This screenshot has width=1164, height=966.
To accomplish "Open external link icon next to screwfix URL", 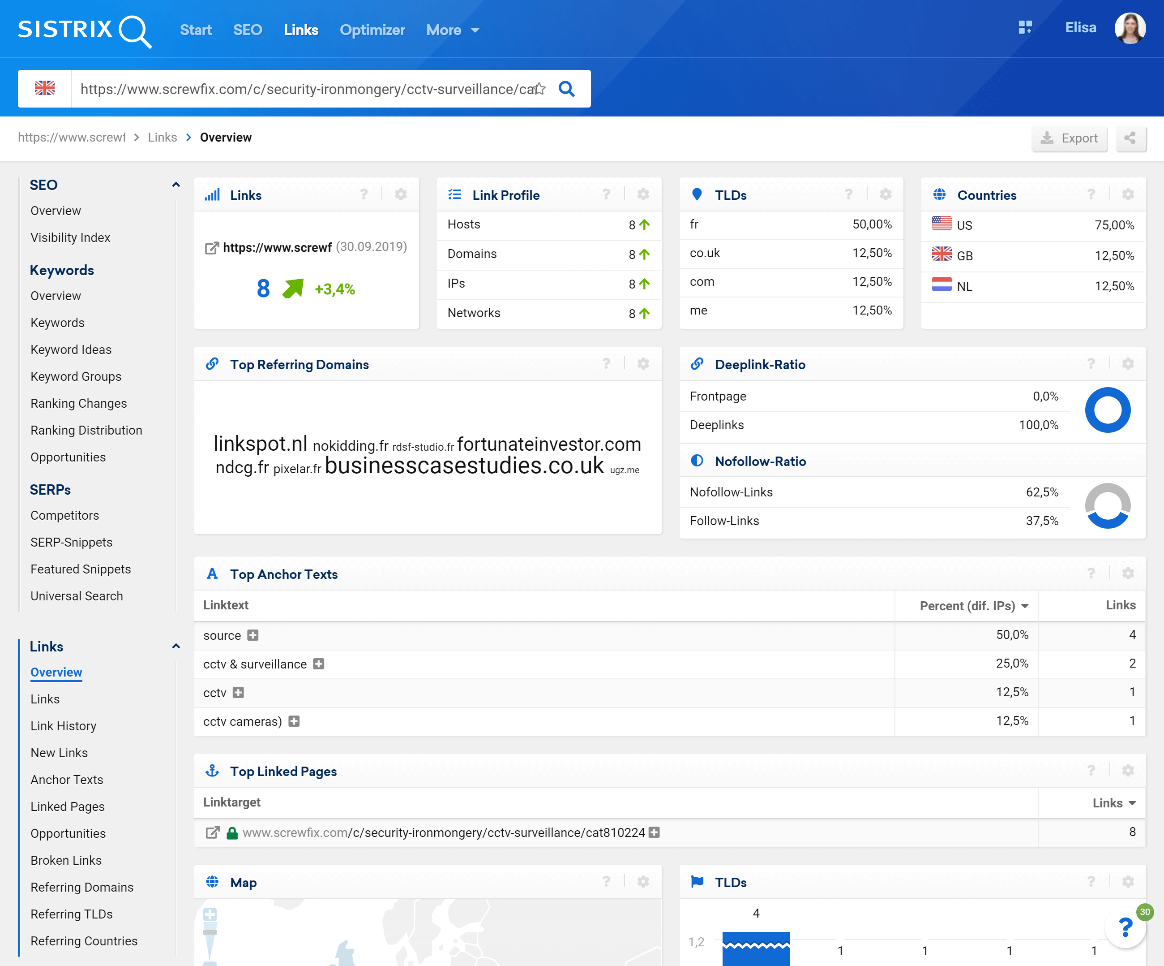I will [212, 248].
